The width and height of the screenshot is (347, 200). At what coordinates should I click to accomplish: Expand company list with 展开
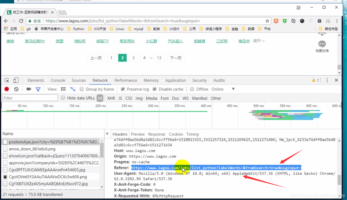(x=259, y=41)
